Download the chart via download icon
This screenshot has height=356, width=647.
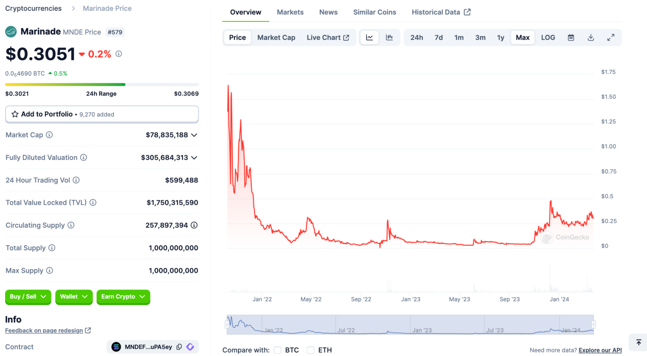tap(590, 37)
